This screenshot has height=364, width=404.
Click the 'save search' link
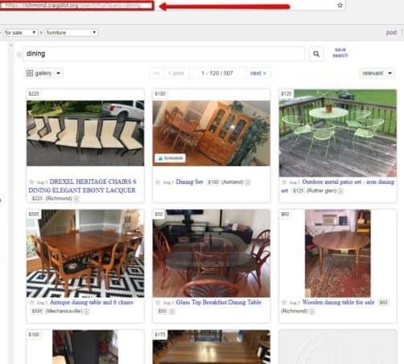340,52
